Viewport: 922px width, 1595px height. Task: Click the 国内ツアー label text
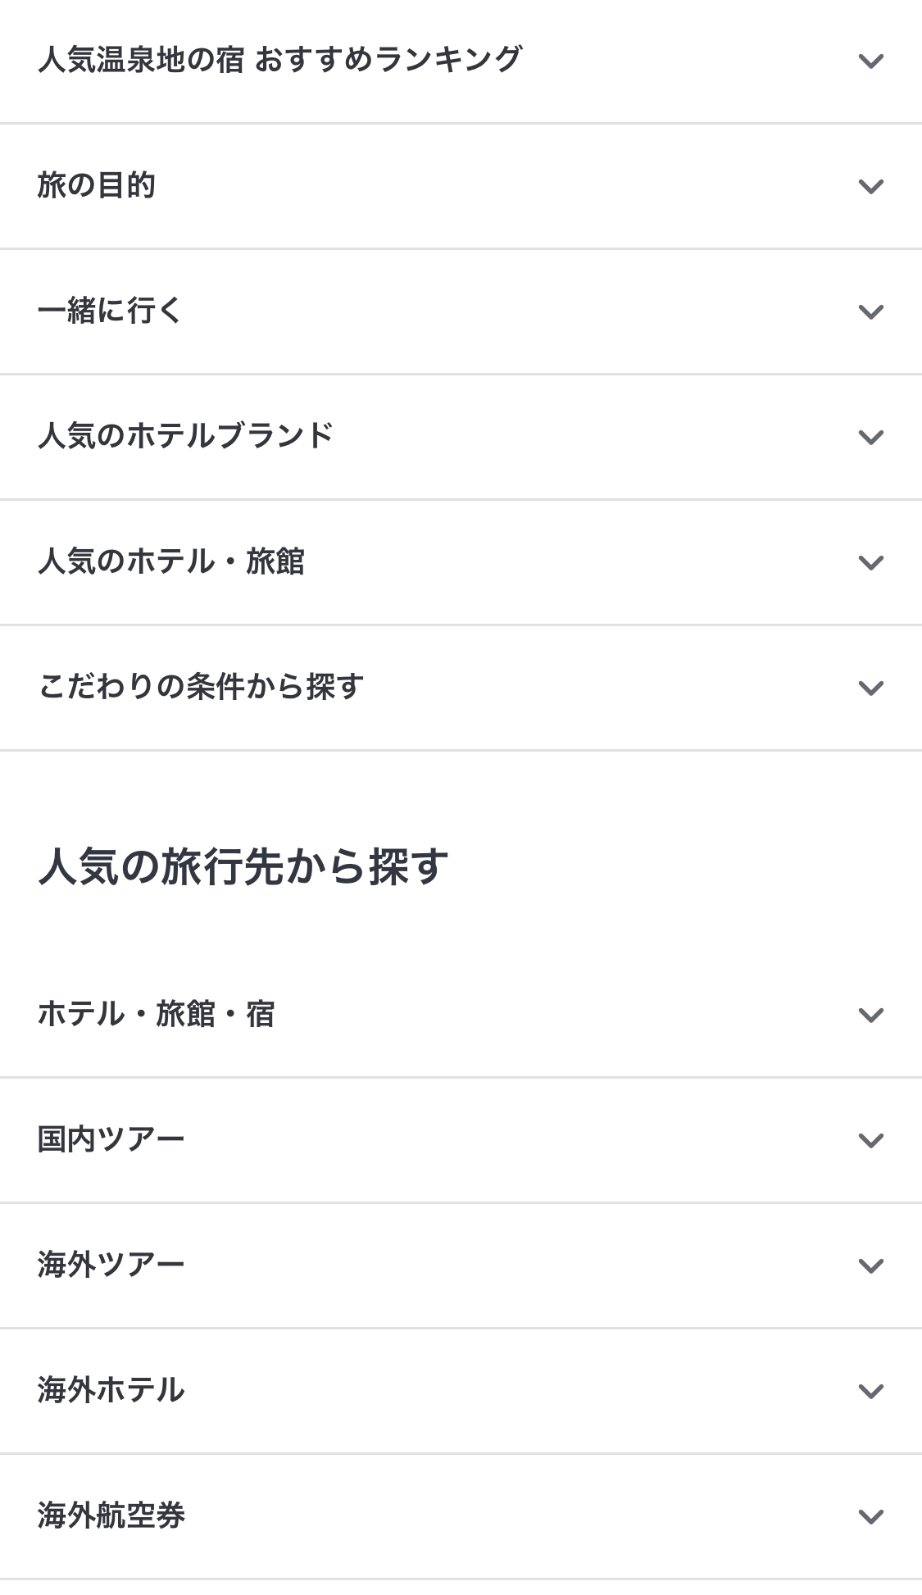coord(111,1139)
